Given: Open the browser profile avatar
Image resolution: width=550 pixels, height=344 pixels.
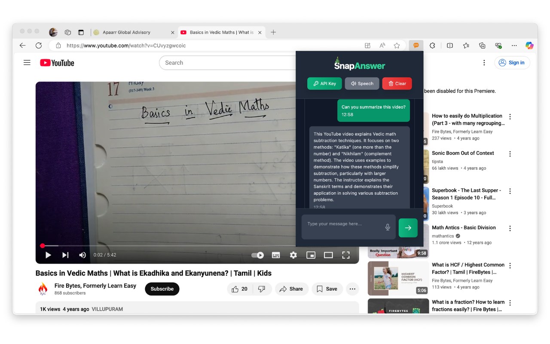Looking at the screenshot, I should [53, 32].
